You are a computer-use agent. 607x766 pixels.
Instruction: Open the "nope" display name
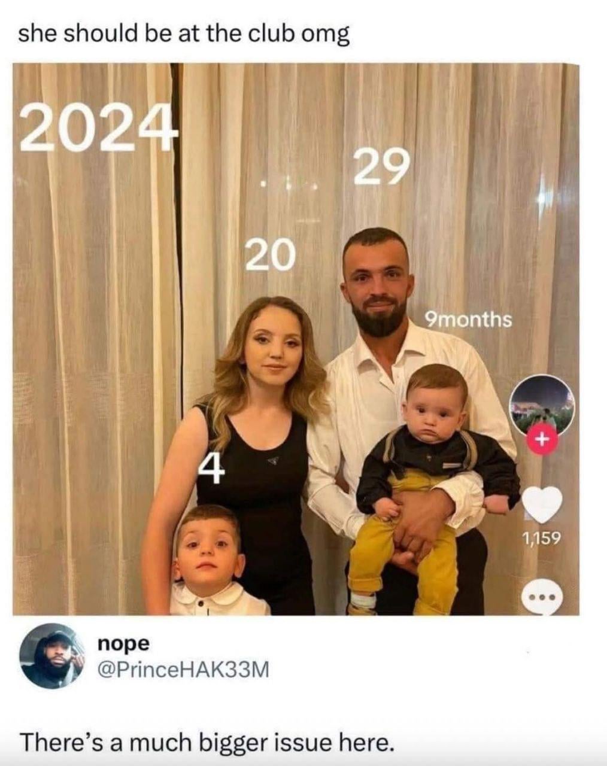[x=123, y=644]
